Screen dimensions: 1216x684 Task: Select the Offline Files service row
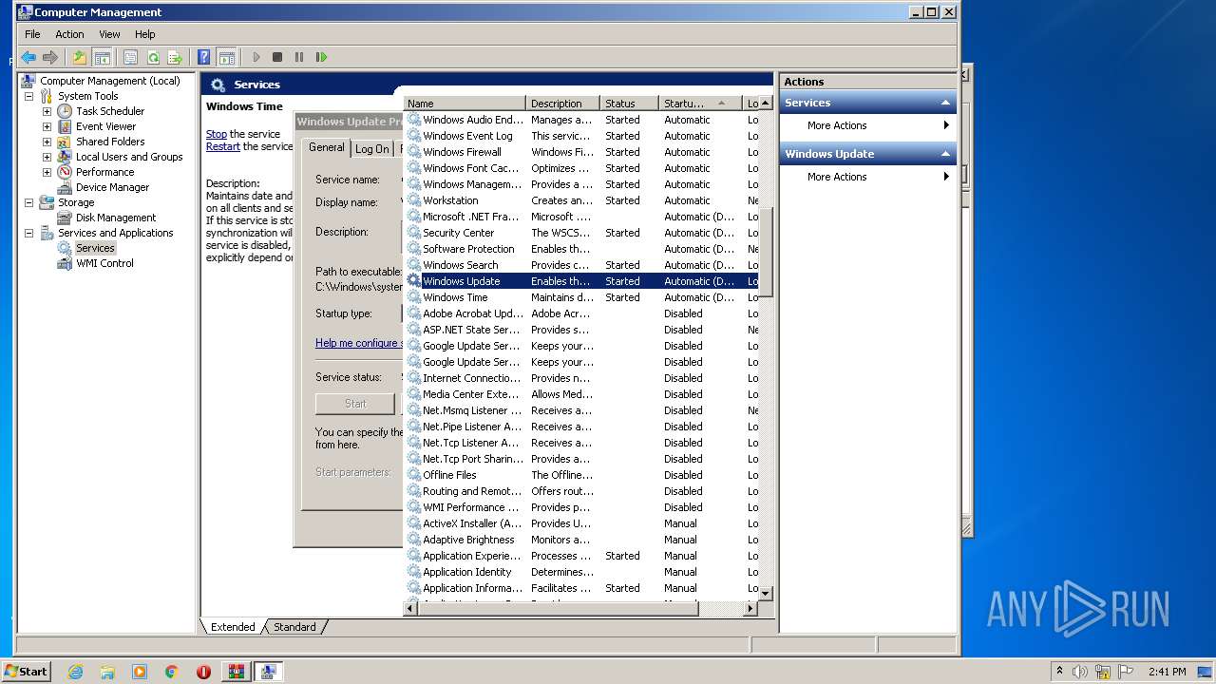click(581, 475)
